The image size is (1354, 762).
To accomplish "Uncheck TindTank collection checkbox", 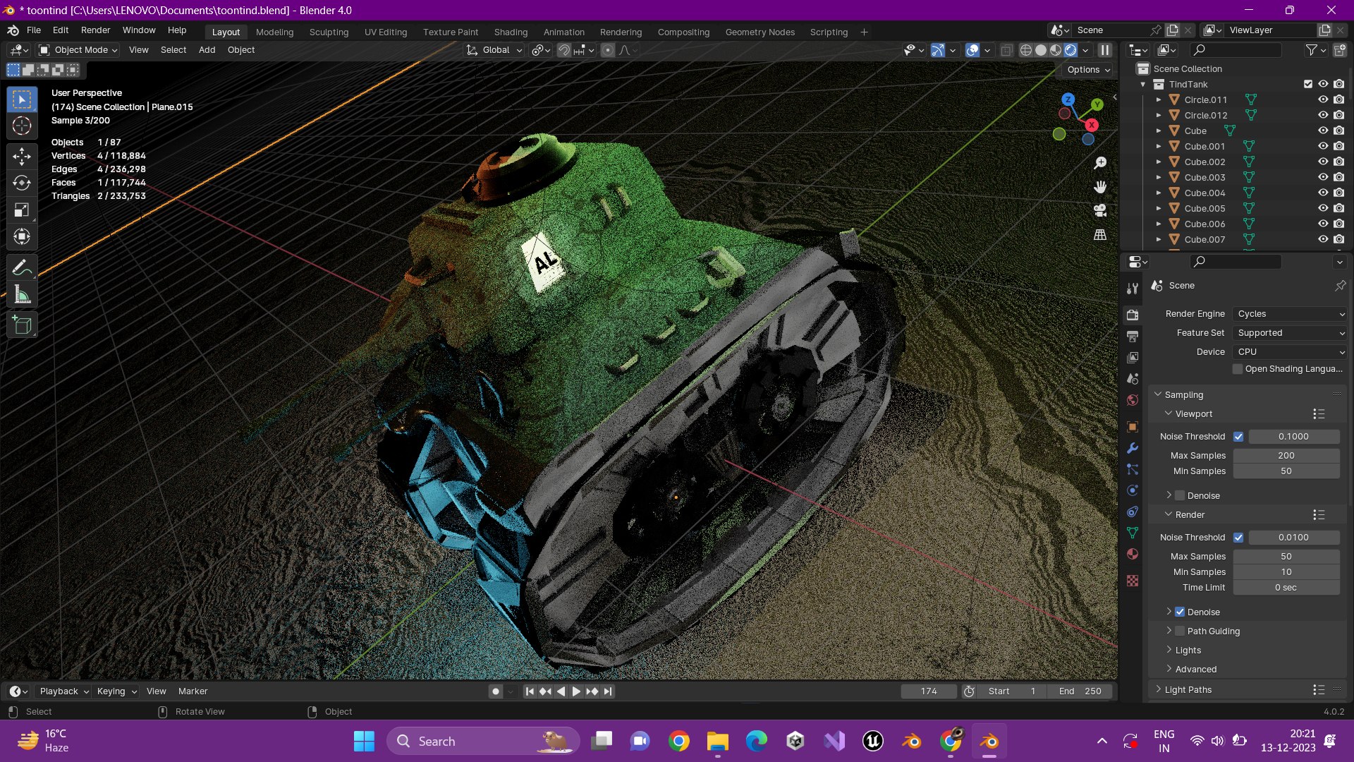I will [x=1308, y=84].
